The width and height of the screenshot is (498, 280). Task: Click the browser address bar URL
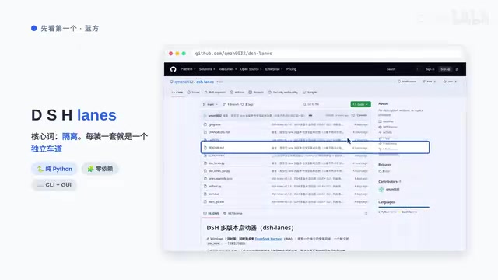pos(233,54)
